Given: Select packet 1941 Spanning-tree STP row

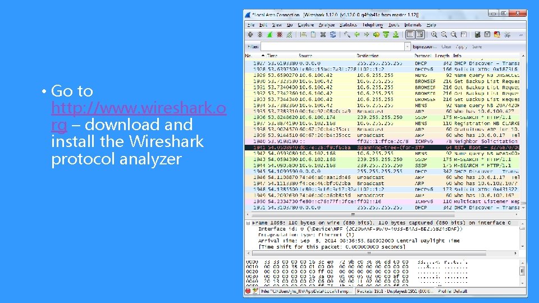Looking at the screenshot, I should coord(382,148).
